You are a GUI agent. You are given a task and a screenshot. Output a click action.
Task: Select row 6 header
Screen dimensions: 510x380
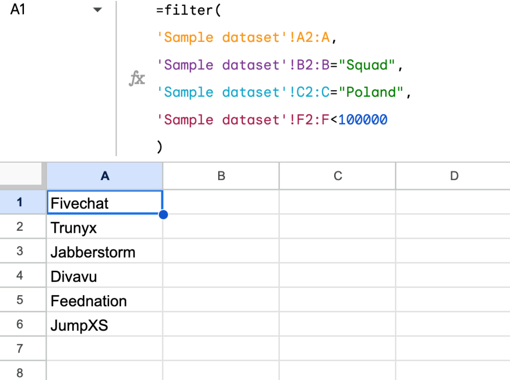(20, 324)
